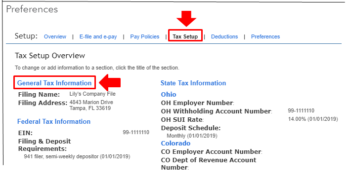The image size is (349, 179).
Task: Click the Filing Address label
Action: (43, 103)
